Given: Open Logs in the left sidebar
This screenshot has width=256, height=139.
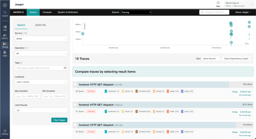Looking at the screenshot, I should [x=5, y=28].
